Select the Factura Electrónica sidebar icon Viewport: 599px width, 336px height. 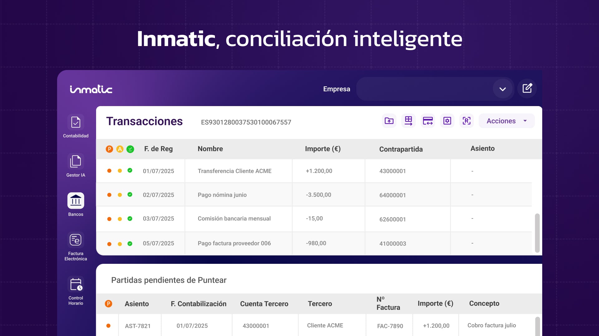tap(75, 240)
